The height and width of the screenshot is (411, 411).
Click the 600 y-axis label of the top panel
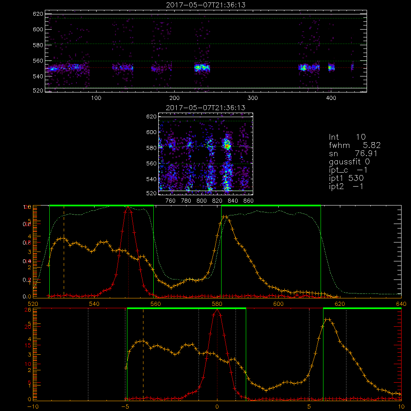(x=38, y=29)
